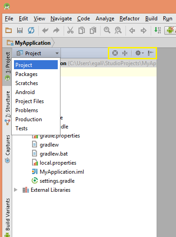176x237 pixels.
Task: Open the Edit menu
Action: pos(23,19)
